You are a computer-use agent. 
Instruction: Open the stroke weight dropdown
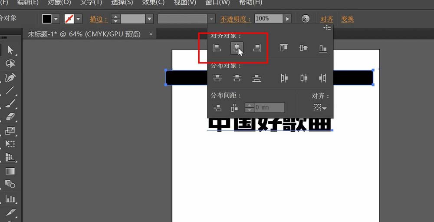point(149,19)
